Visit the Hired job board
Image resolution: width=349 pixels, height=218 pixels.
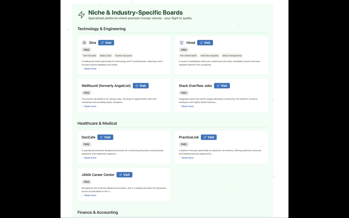tap(205, 43)
